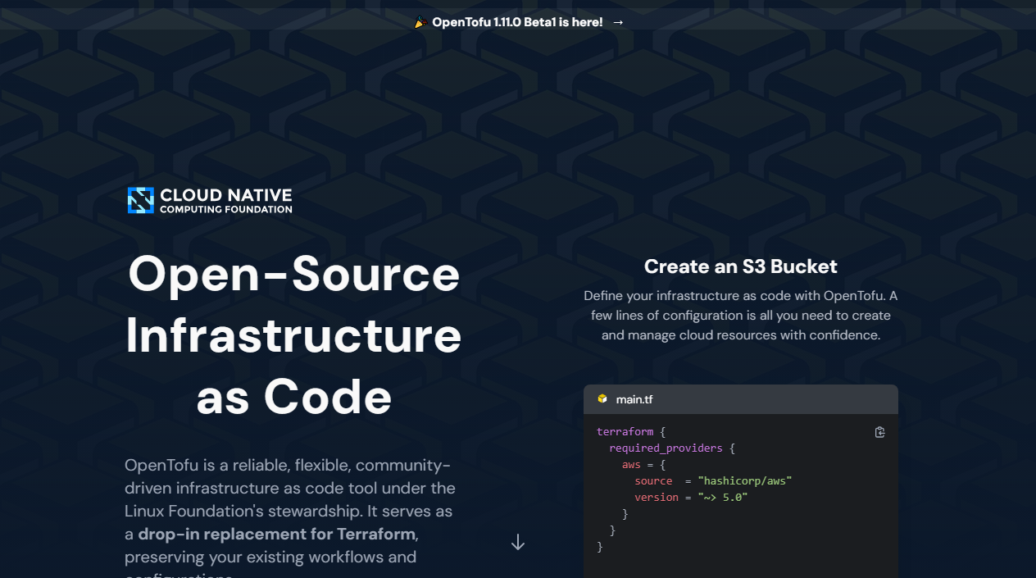Click the arrow next to the Beta1 announcement

(x=618, y=22)
